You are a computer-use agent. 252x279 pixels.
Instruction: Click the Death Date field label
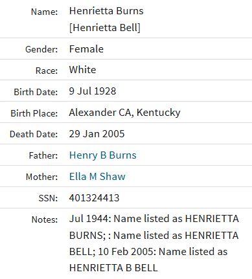(x=34, y=134)
